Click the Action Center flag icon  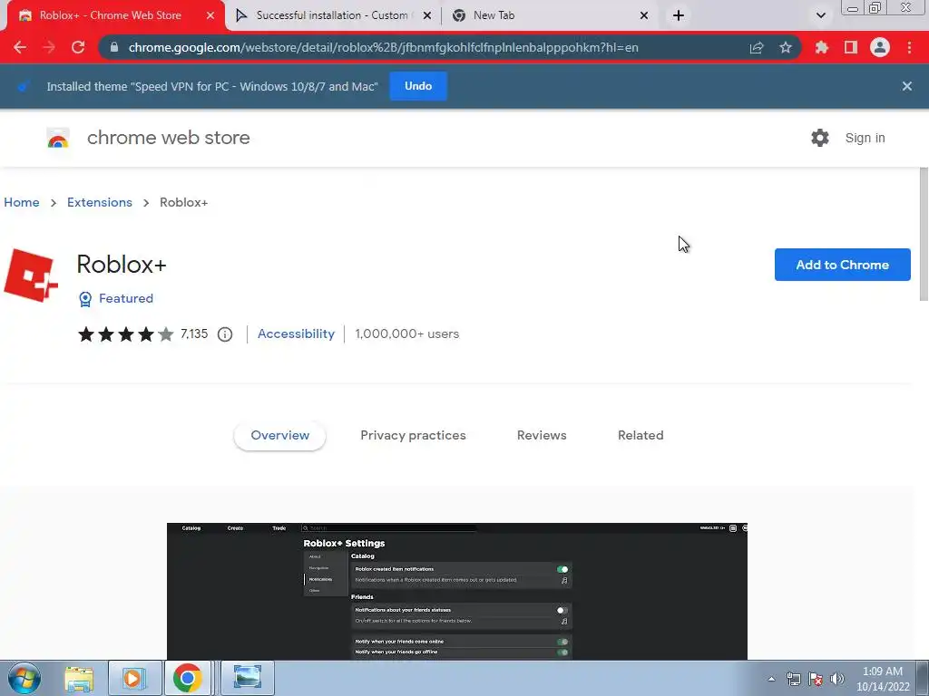coord(816,679)
